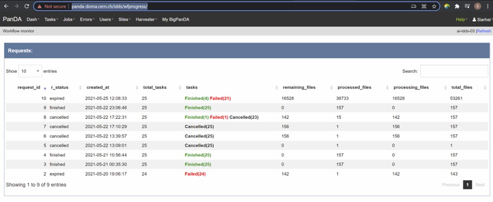Click the Previous pagination button
The height and width of the screenshot is (202, 493).
coord(450,185)
